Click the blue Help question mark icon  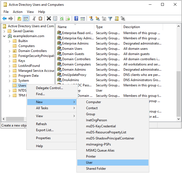click(x=76, y=19)
